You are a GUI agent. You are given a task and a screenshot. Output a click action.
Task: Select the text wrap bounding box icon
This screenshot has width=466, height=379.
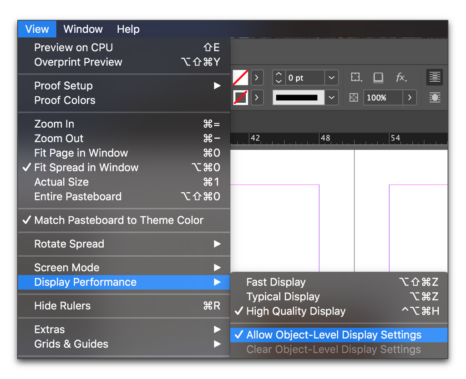435,77
